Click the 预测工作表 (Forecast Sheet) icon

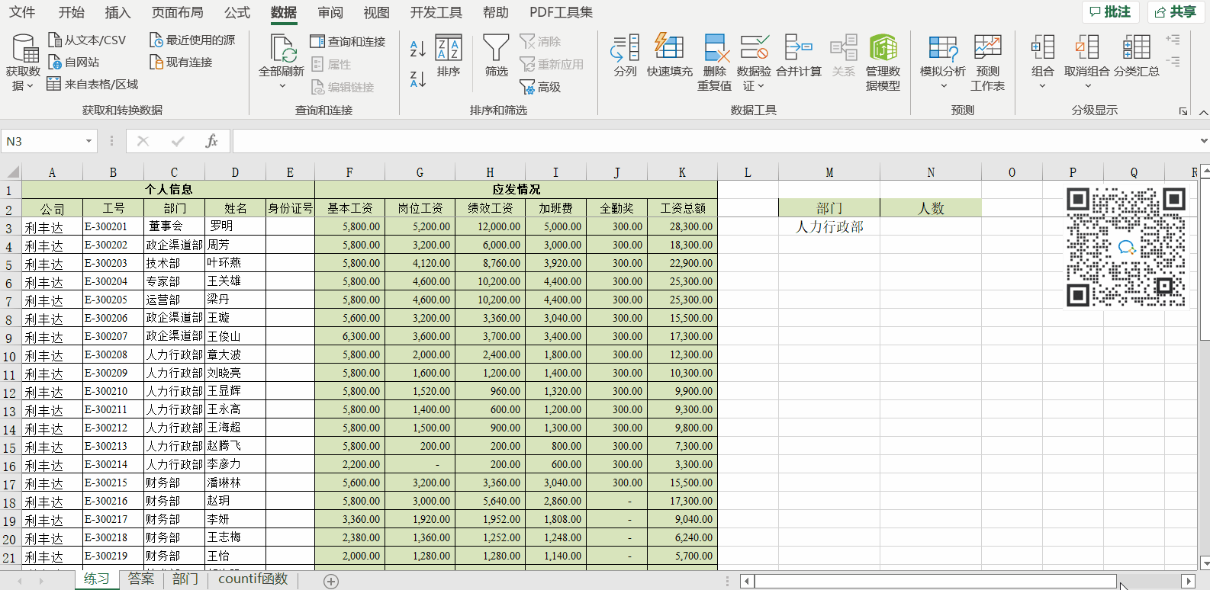pos(987,49)
